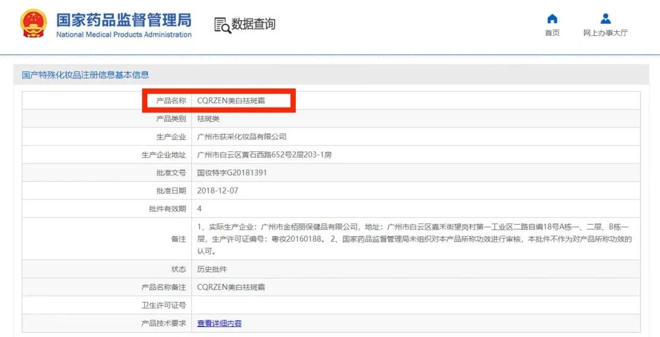Select manufacturer 广州市荻采化妆品有限公司
Image resolution: width=660 pixels, height=337 pixels.
point(241,137)
